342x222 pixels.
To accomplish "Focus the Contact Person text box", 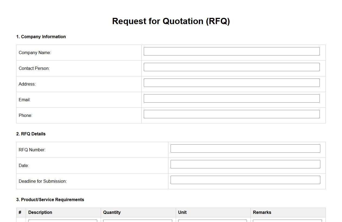I will pyautogui.click(x=232, y=67).
